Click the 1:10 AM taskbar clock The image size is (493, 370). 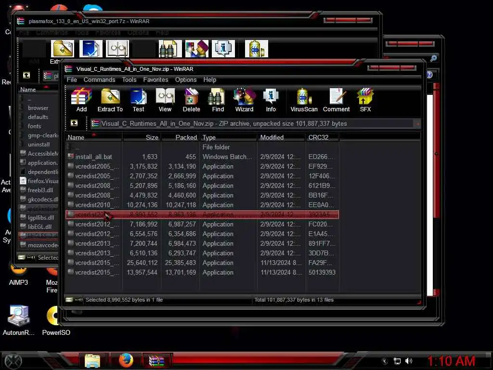(x=451, y=361)
